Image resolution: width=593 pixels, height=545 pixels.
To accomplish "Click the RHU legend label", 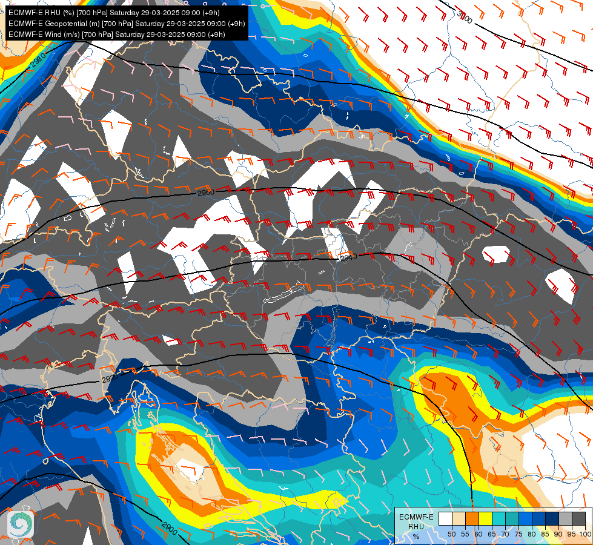I will [416, 526].
